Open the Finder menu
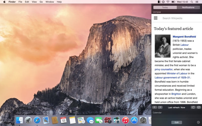 12,2
